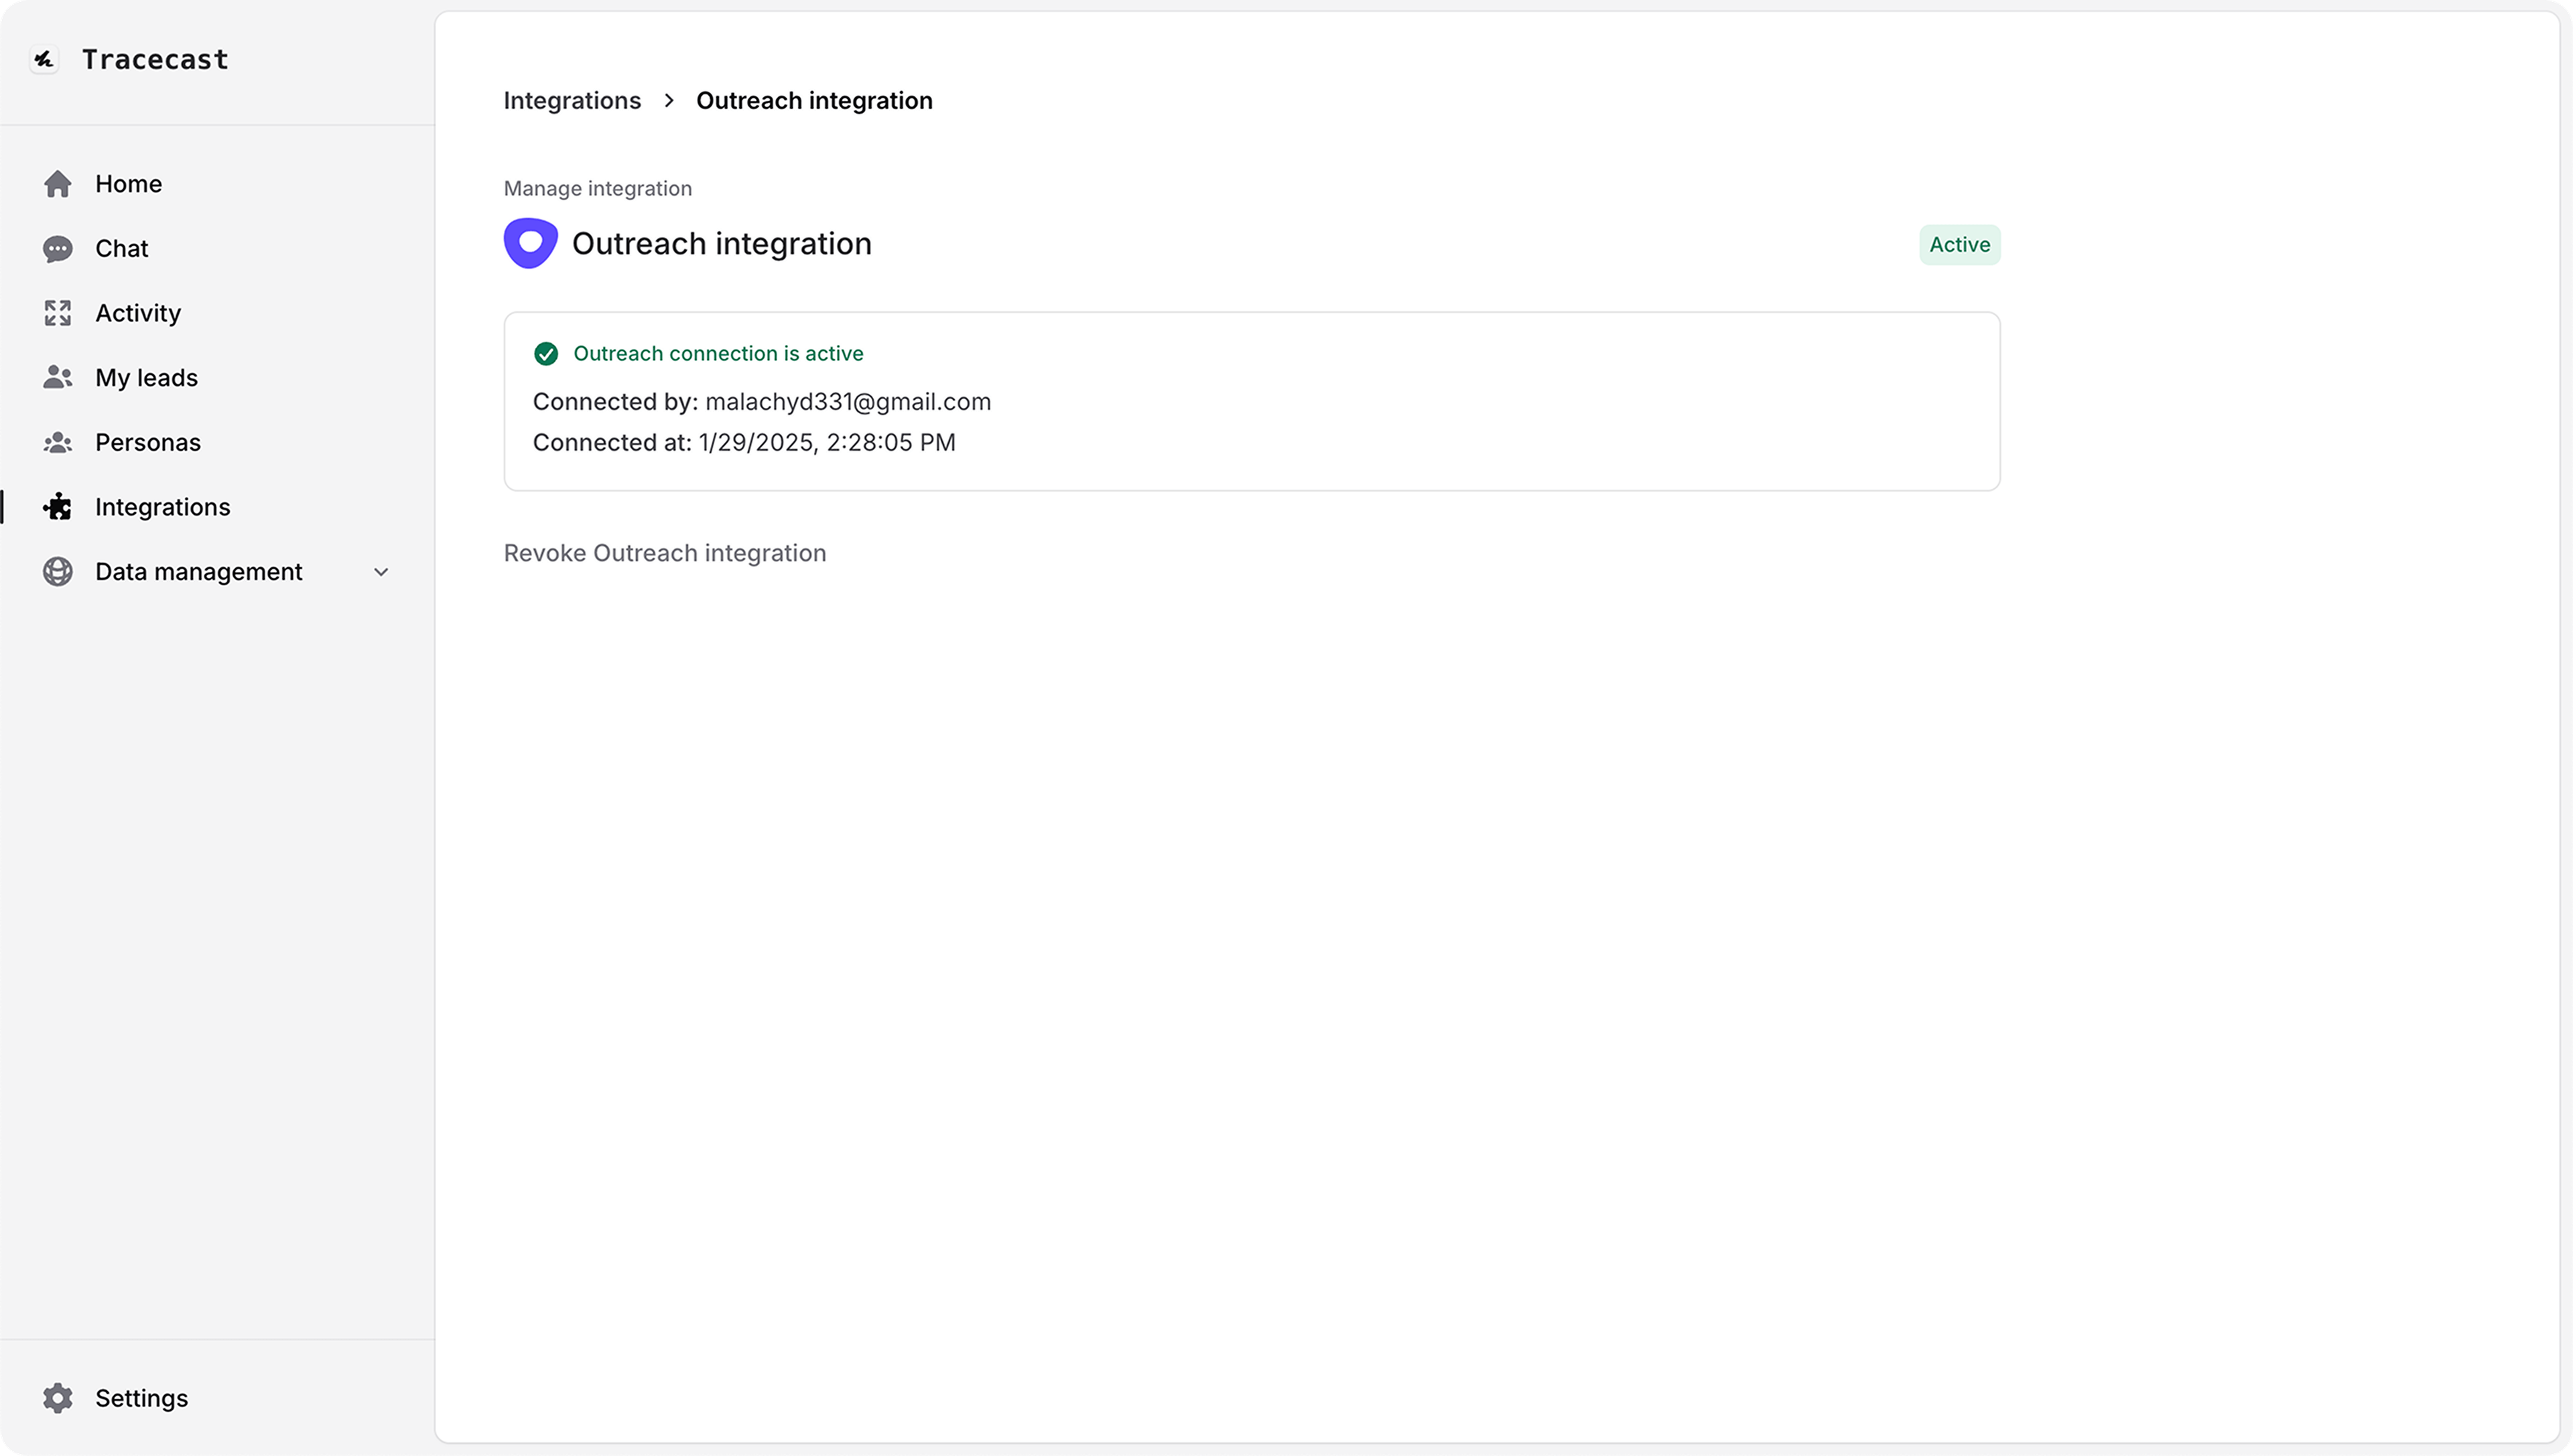Expand the Data management chevron
Screen dimensions: 2573x1456
[381, 572]
